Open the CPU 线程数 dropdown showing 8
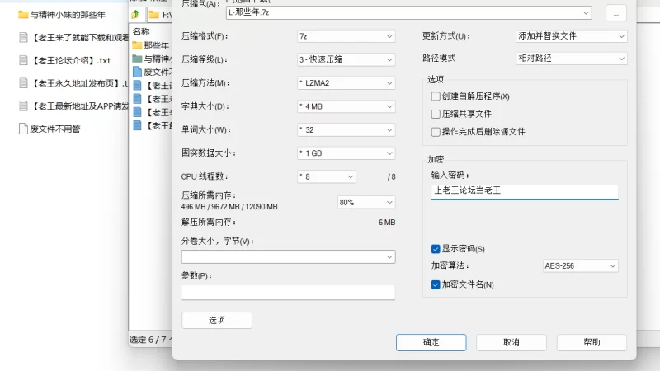 [326, 176]
